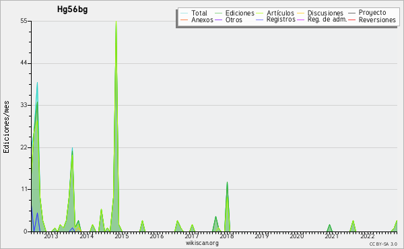Click the 11 y-axis value

[x=24, y=189]
